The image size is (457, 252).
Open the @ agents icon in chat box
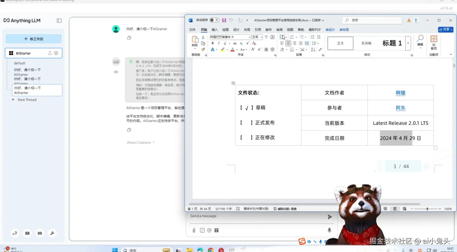click(209, 230)
